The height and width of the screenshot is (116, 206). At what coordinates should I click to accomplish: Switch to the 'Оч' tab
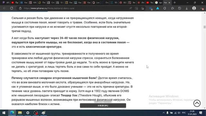click(105, 3)
